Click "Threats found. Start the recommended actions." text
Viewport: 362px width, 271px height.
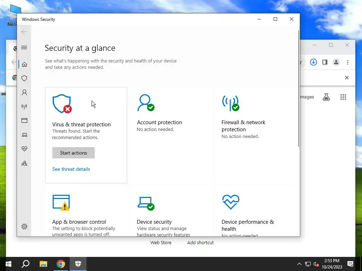click(76, 134)
